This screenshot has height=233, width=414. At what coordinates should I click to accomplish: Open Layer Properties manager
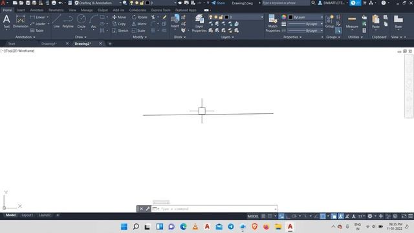pos(199,23)
